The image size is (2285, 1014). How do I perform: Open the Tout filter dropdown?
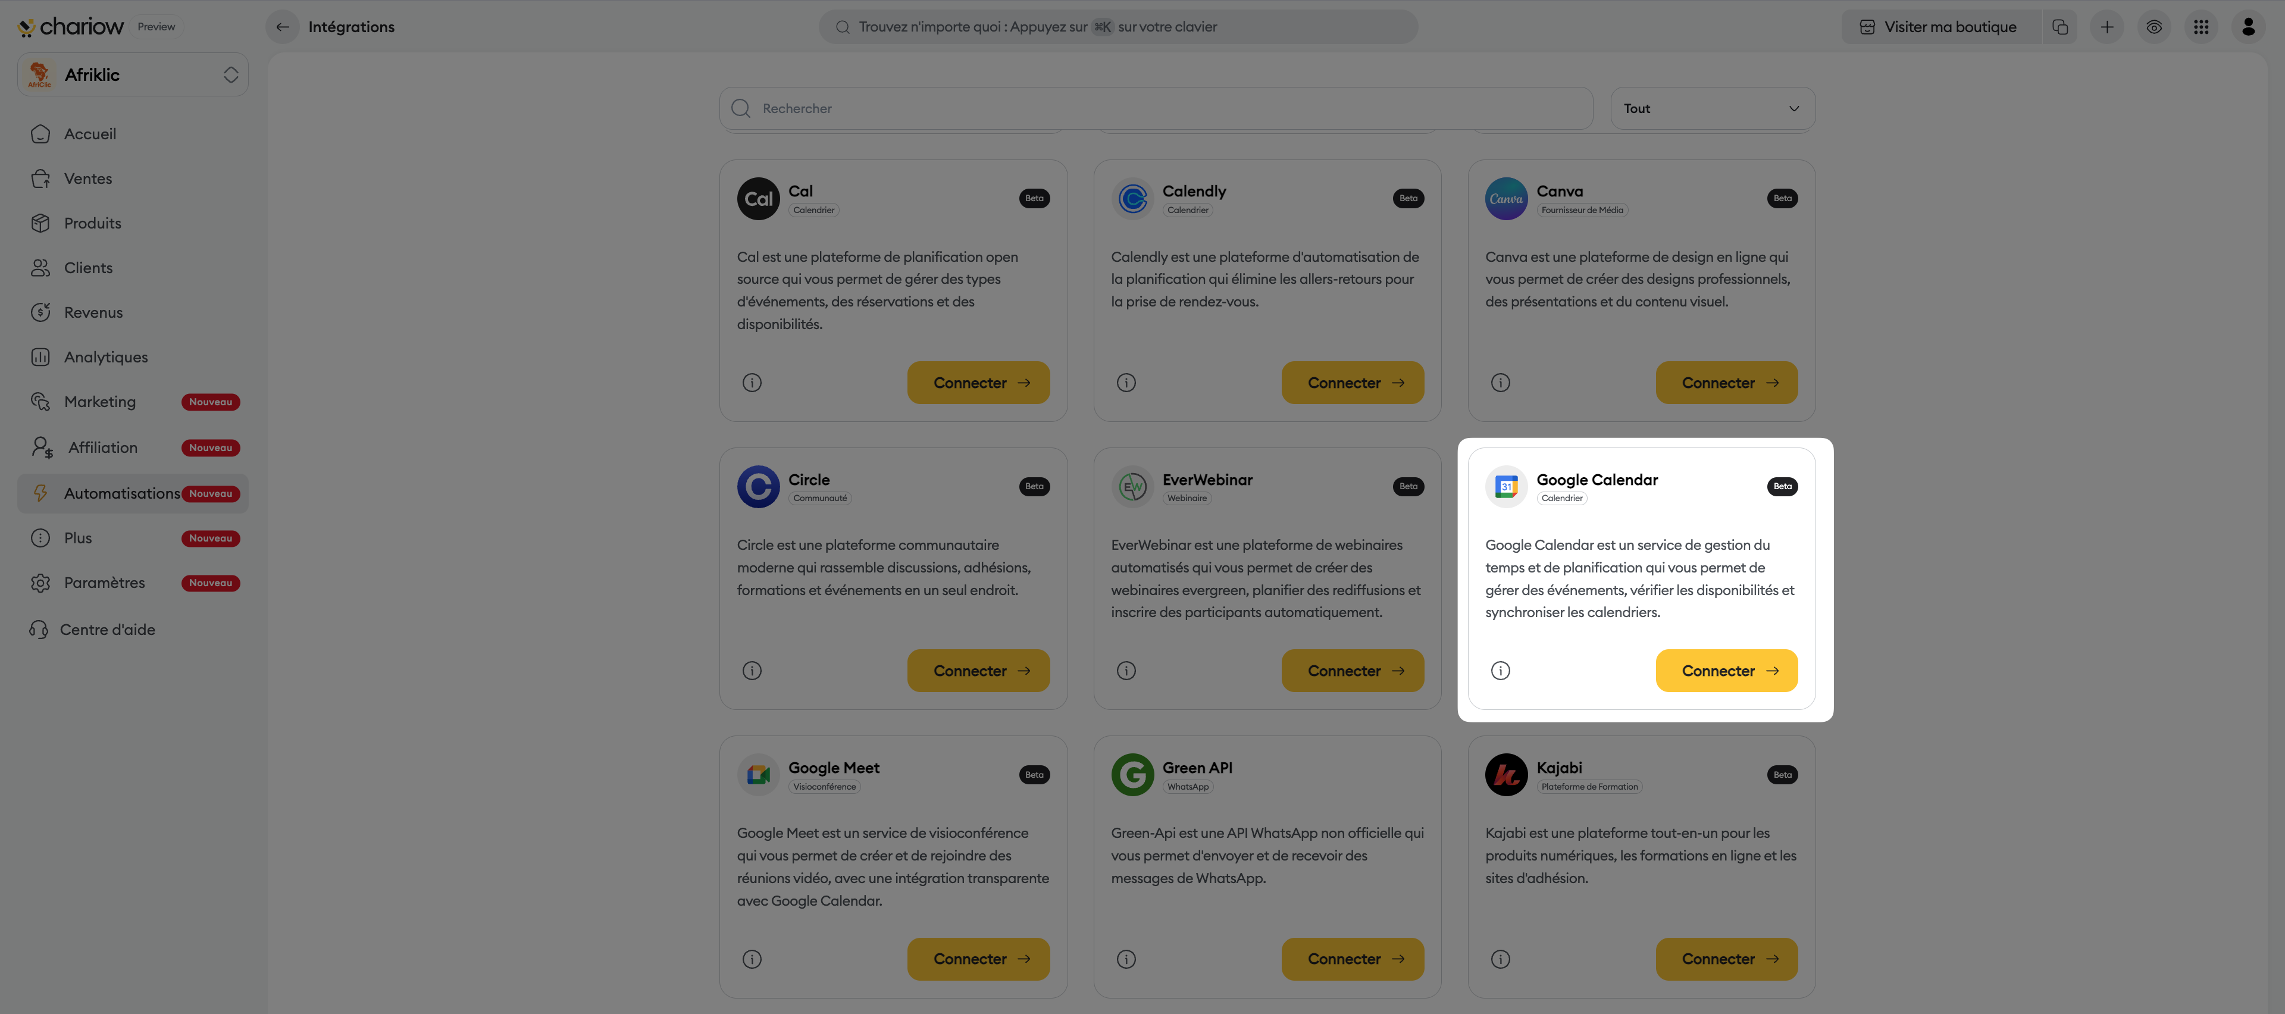[1712, 108]
